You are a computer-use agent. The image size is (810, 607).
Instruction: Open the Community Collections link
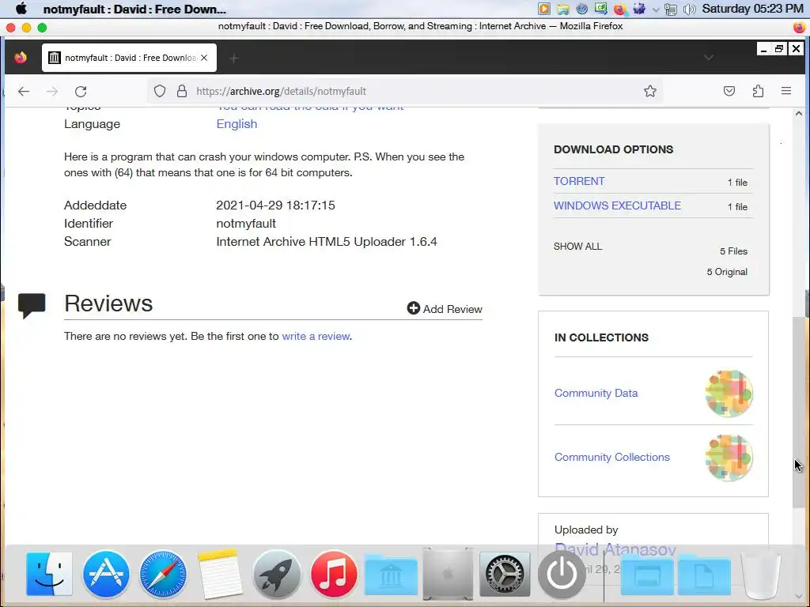click(x=611, y=457)
